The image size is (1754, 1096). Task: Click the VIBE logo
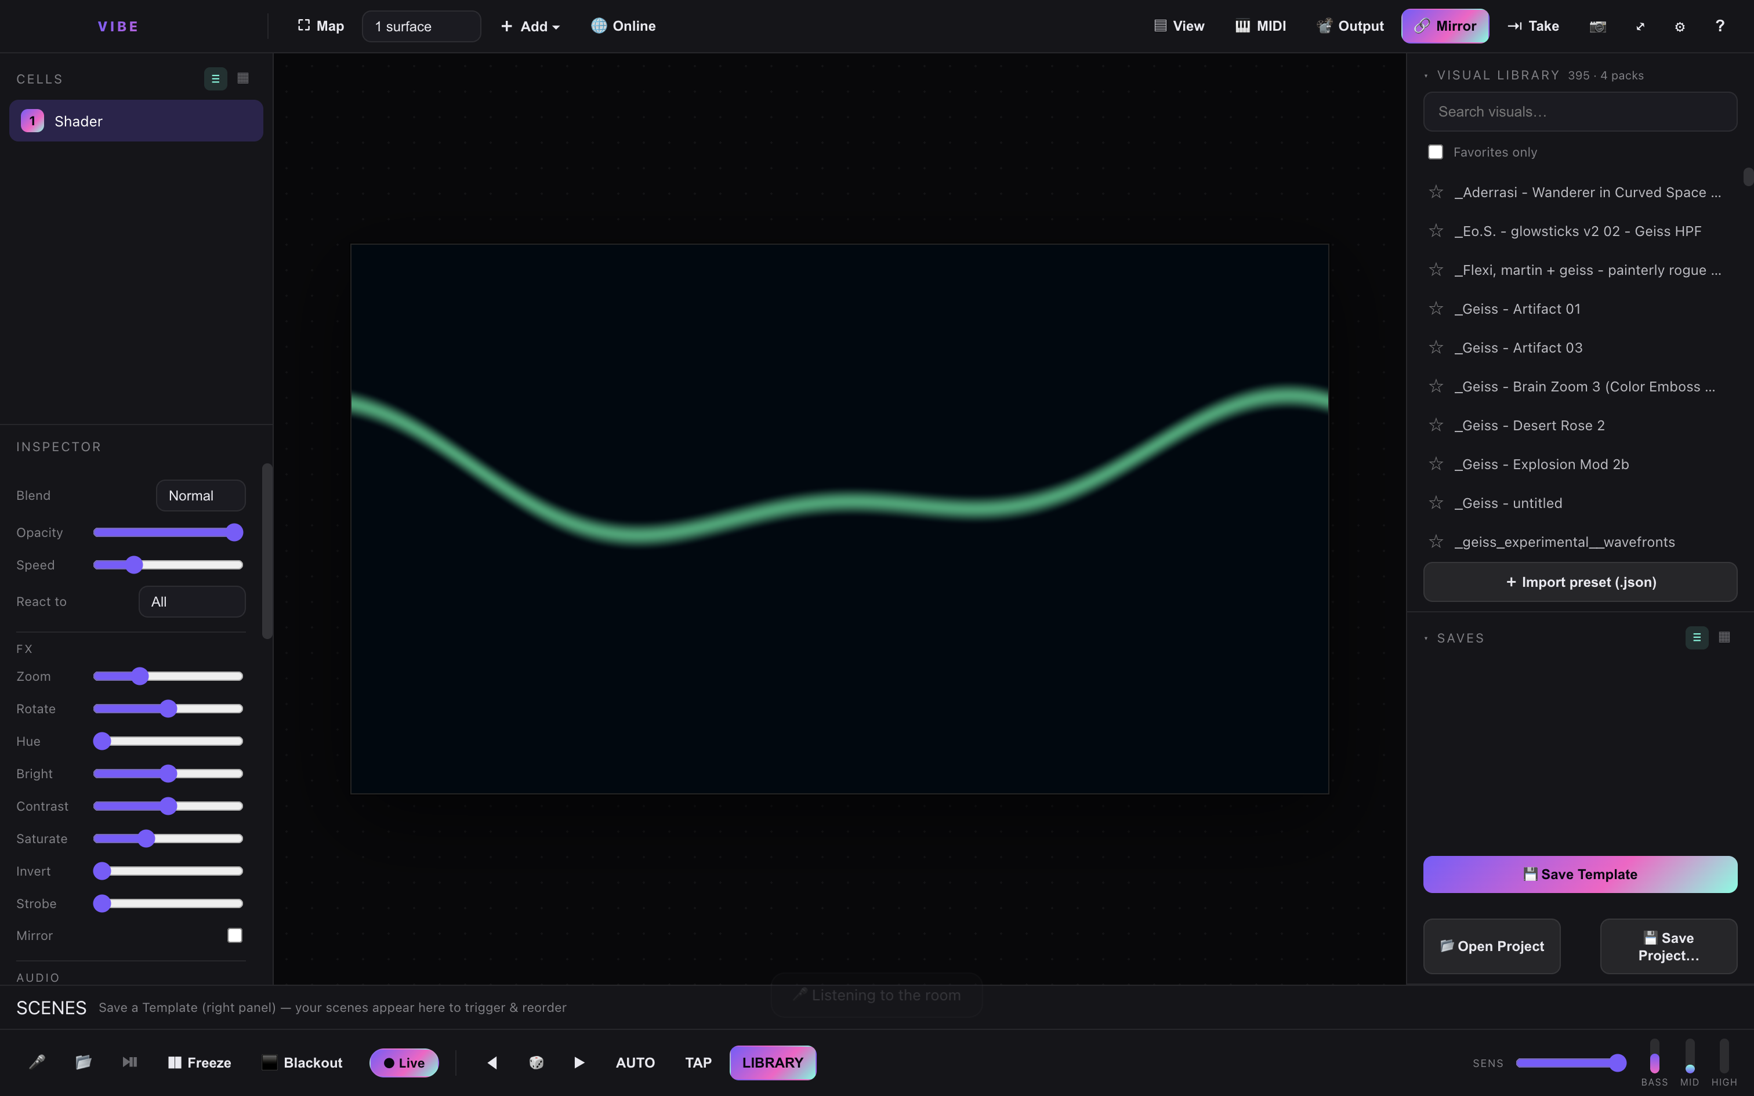pyautogui.click(x=118, y=26)
